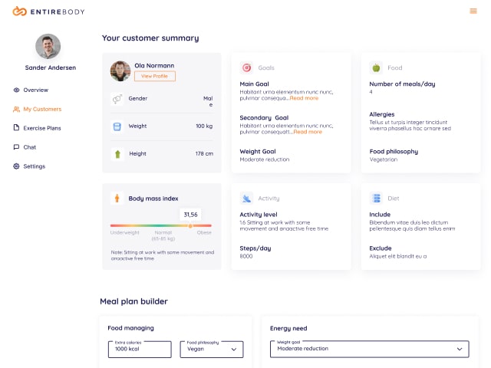Open the Food philosophy Vegan dropdown

click(212, 350)
